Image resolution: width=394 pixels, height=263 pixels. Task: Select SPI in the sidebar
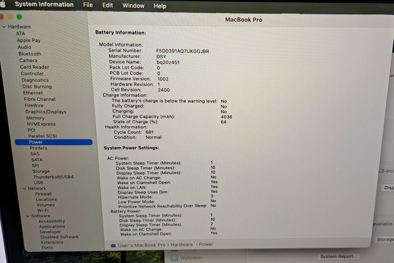pyautogui.click(x=35, y=165)
